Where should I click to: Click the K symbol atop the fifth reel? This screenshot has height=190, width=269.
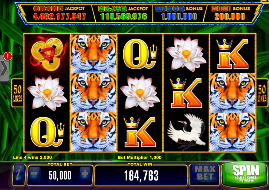[x=232, y=54]
